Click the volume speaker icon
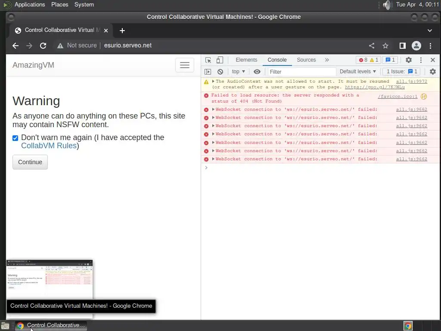441x331 pixels. click(387, 5)
